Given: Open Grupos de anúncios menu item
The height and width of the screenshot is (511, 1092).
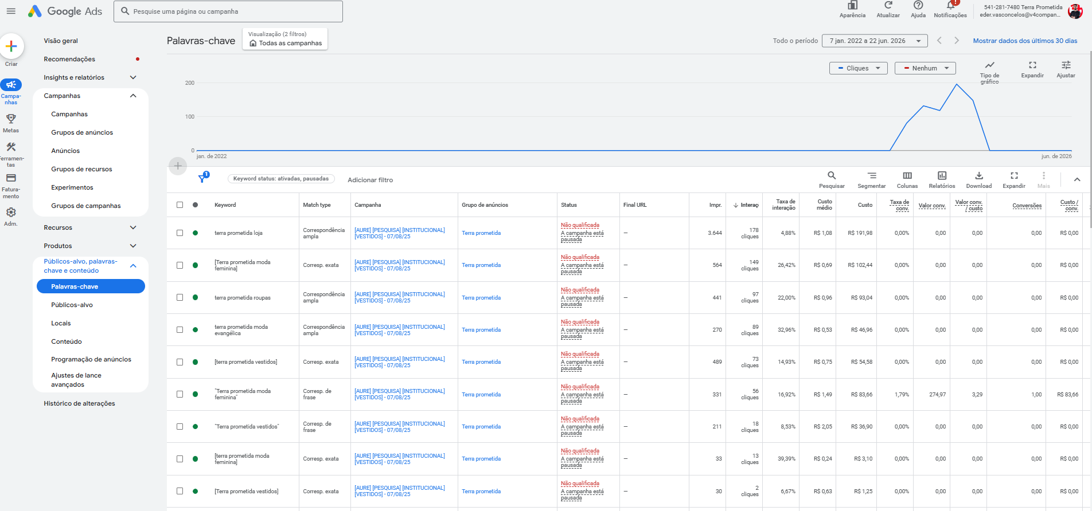Looking at the screenshot, I should pos(82,132).
